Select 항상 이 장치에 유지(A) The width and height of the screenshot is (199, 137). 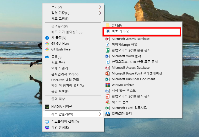point(73,85)
